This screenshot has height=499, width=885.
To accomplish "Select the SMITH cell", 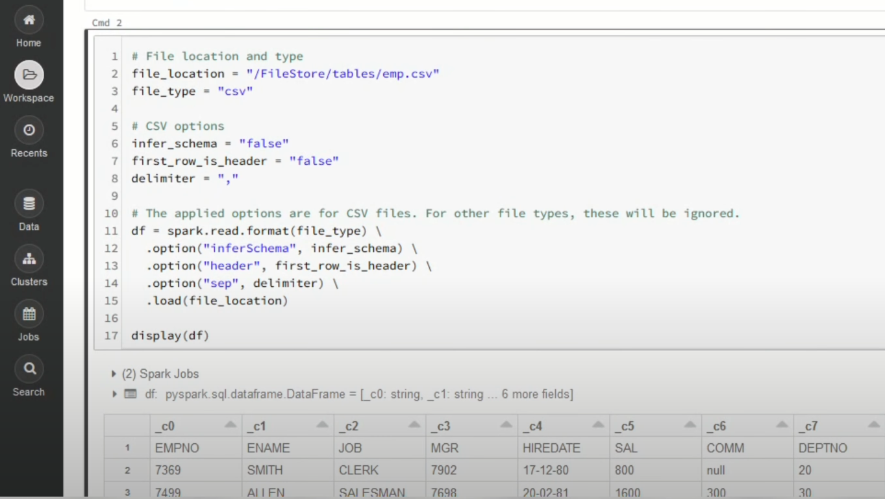I will click(x=288, y=470).
